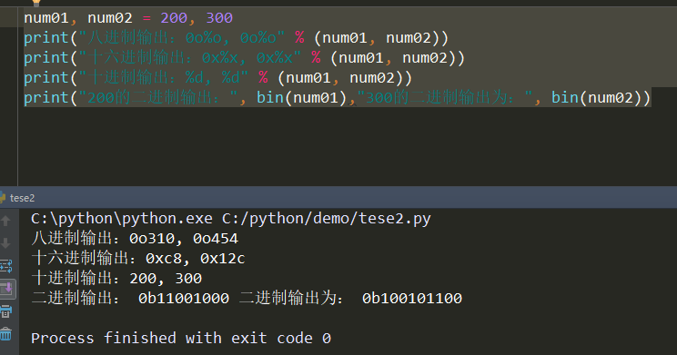Click the print line with 十六进制输出 string
677x355 pixels.
click(x=245, y=58)
